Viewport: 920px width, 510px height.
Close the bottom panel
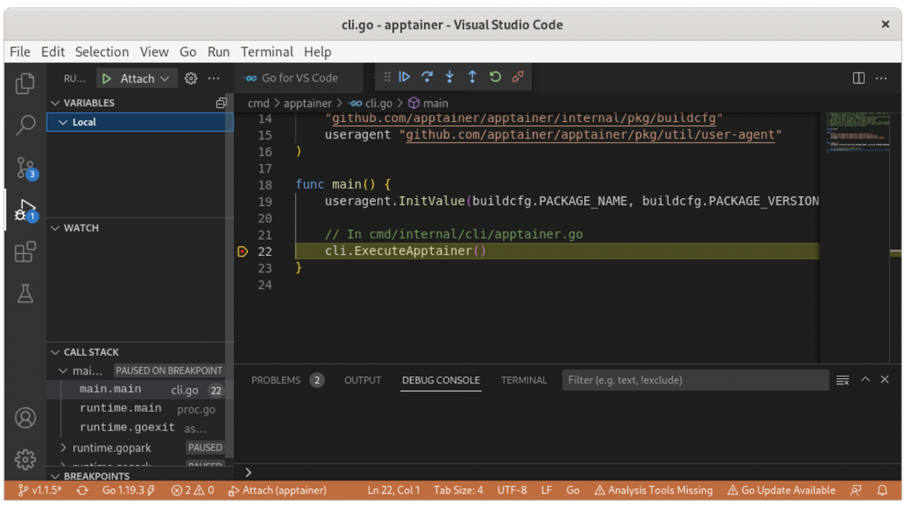pos(885,380)
